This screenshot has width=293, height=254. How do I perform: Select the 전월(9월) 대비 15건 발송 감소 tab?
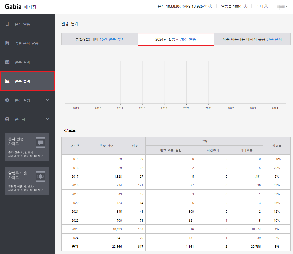[100, 39]
